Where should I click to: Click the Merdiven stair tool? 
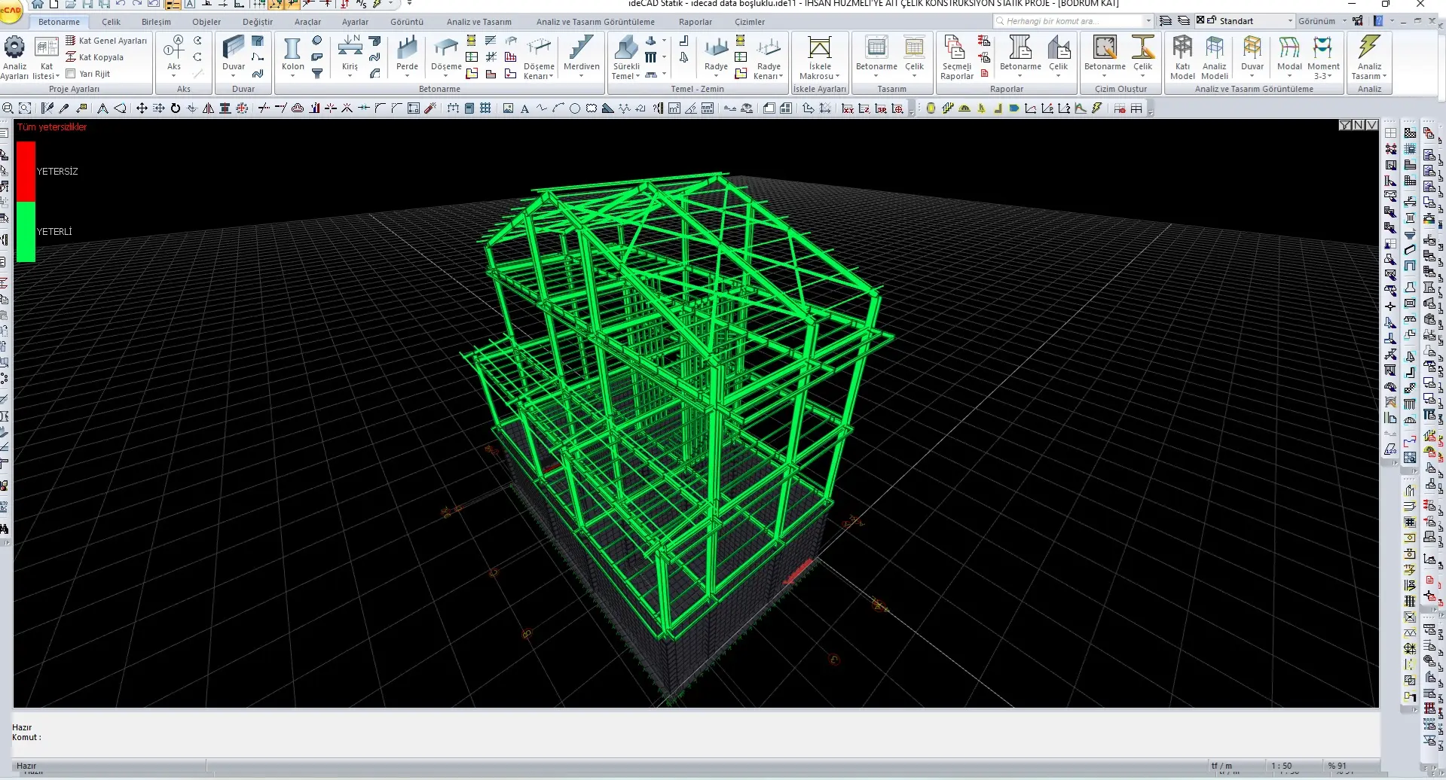[x=581, y=51]
